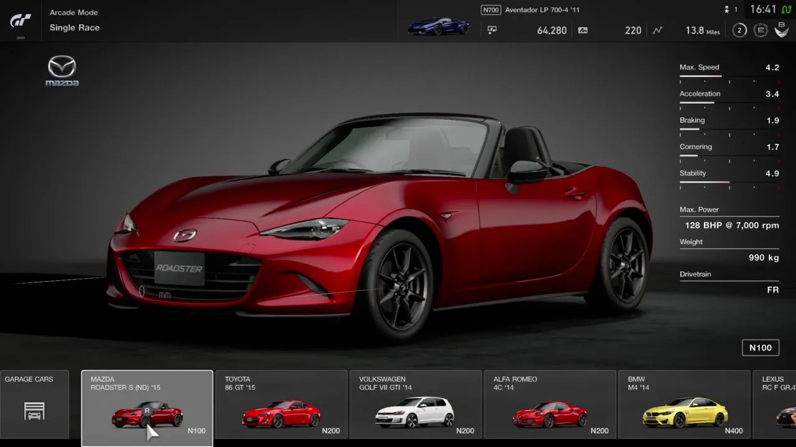Click the Arcade Mode label
The height and width of the screenshot is (447, 796).
pos(73,12)
